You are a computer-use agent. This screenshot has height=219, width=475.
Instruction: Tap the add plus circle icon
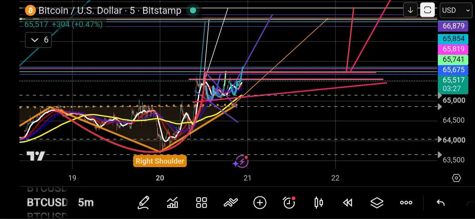click(x=260, y=203)
